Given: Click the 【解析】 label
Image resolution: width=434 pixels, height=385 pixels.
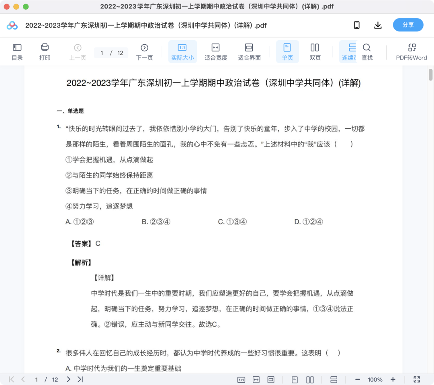Looking at the screenshot, I should coord(81,262).
